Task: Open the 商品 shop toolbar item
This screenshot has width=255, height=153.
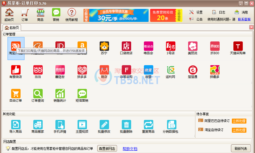Action: click(40, 15)
